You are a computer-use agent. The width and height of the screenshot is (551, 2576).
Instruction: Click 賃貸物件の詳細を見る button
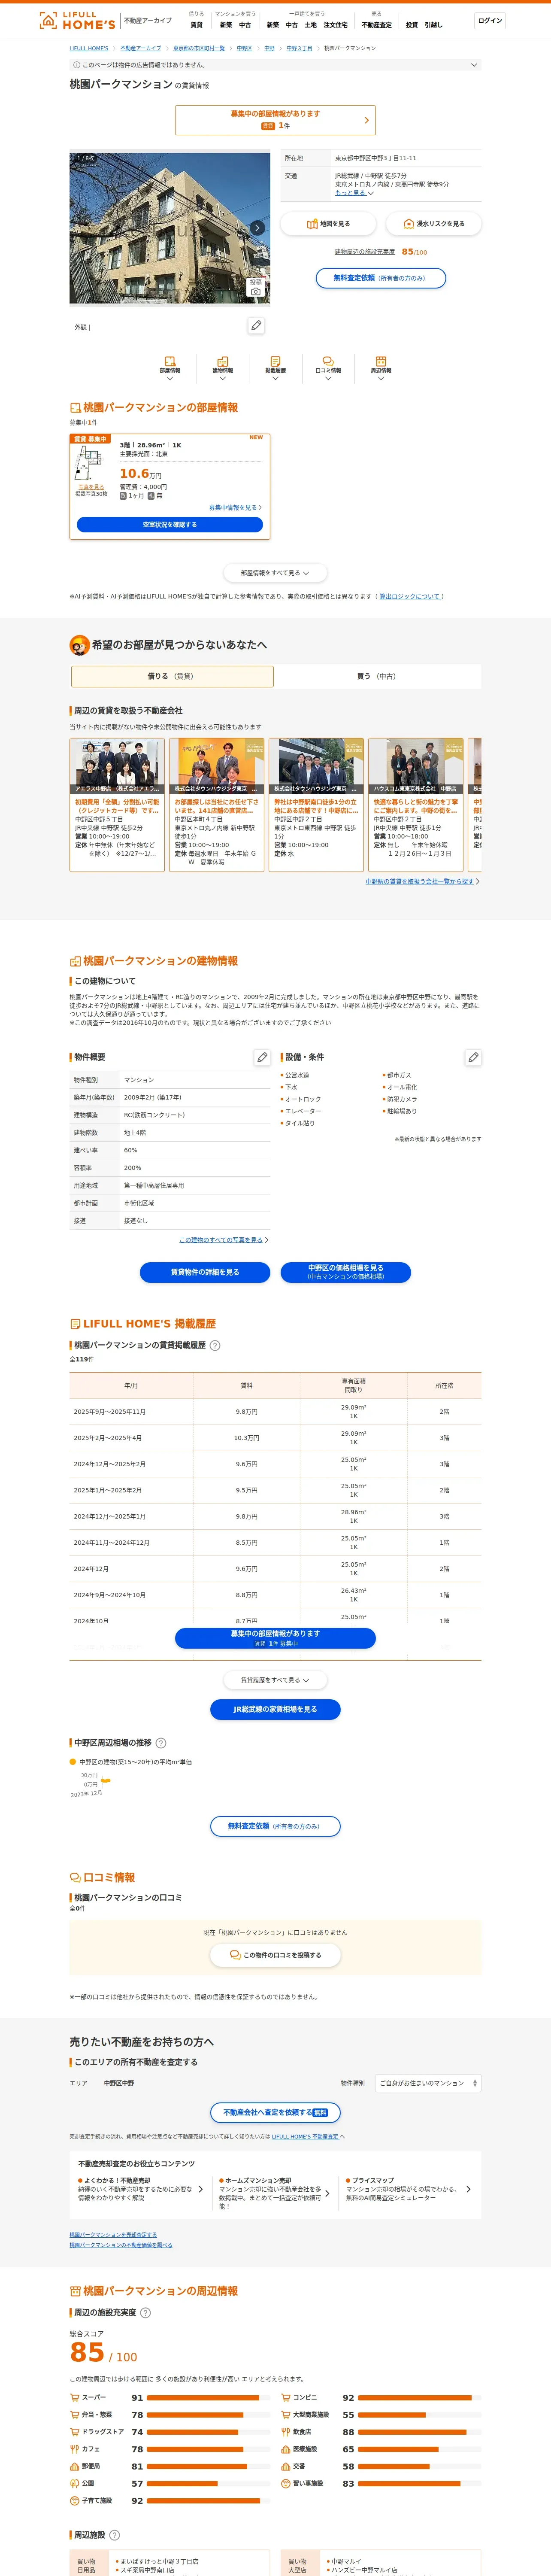(205, 1272)
